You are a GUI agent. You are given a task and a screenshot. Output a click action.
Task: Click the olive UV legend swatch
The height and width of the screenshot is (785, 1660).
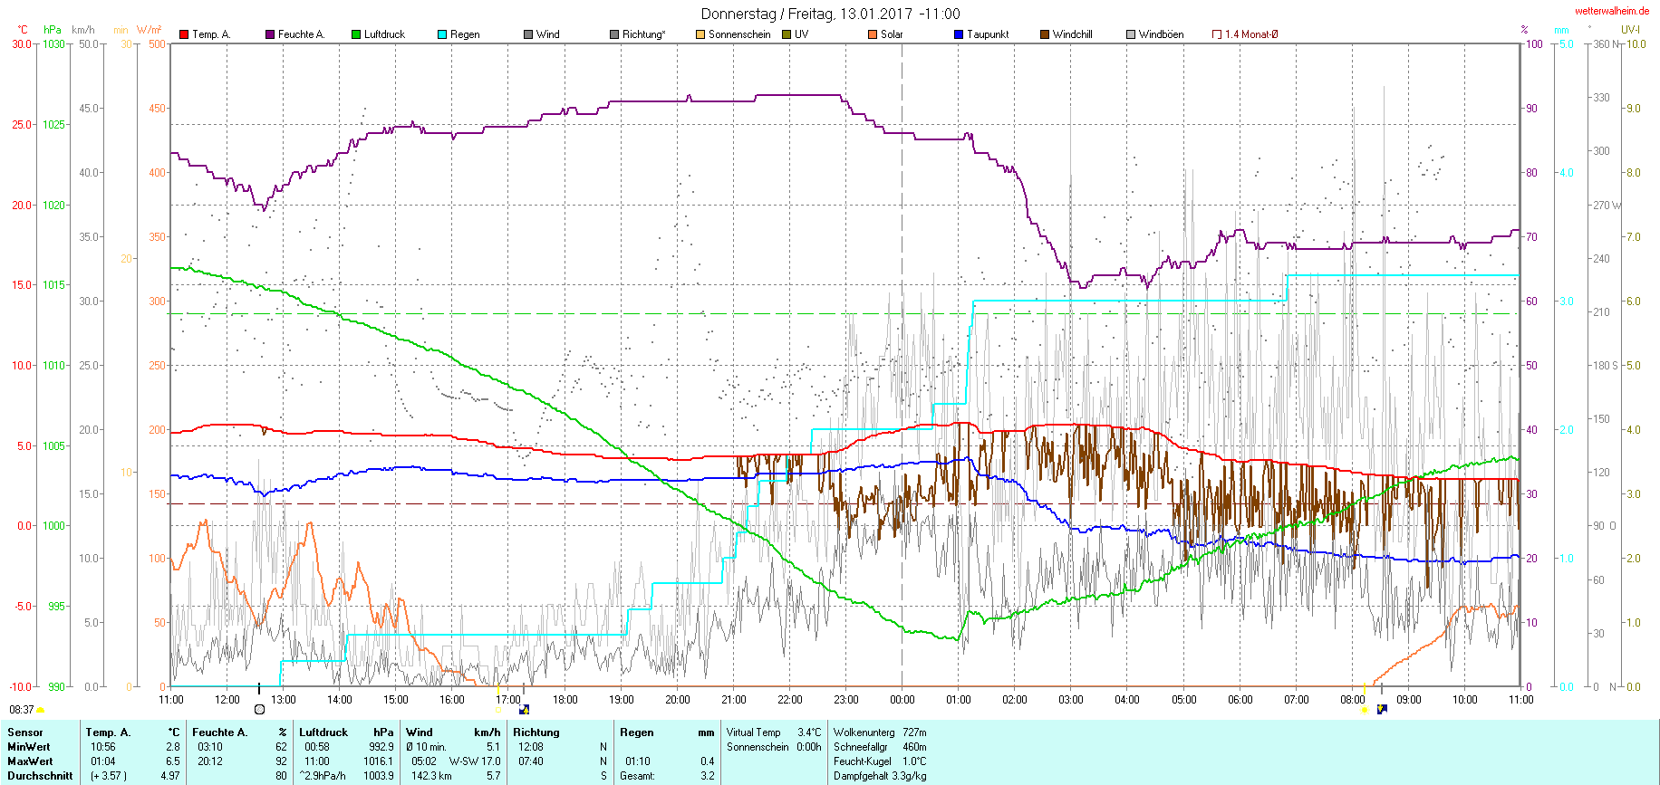pos(787,34)
